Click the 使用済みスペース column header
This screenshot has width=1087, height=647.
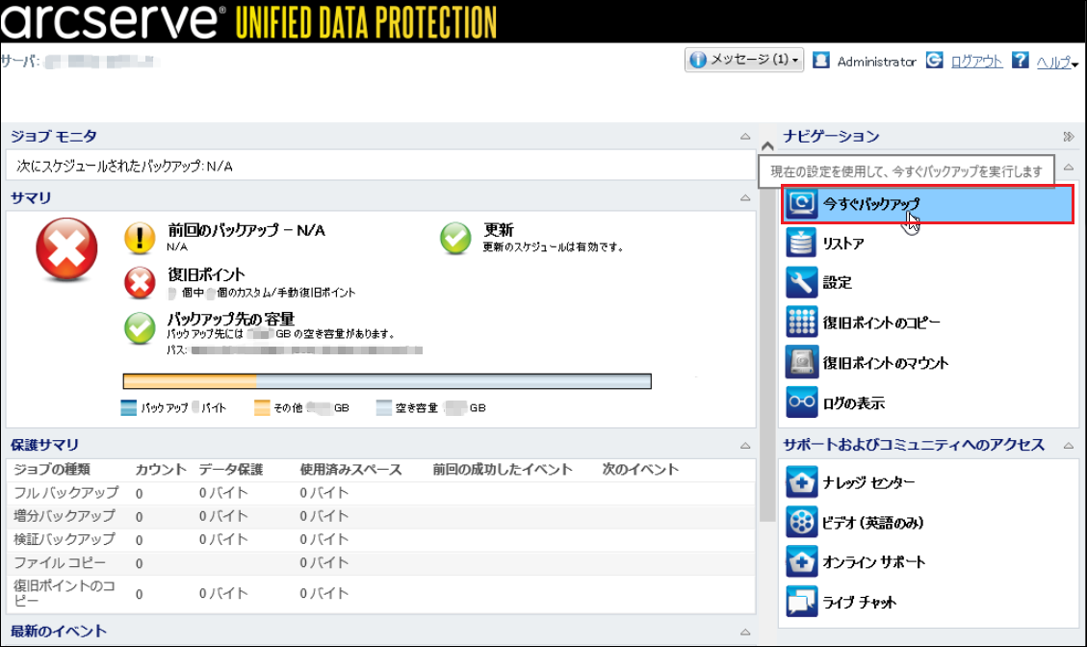(350, 470)
